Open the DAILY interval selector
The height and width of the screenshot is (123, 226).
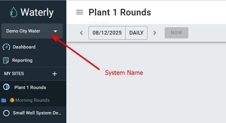pos(136,33)
